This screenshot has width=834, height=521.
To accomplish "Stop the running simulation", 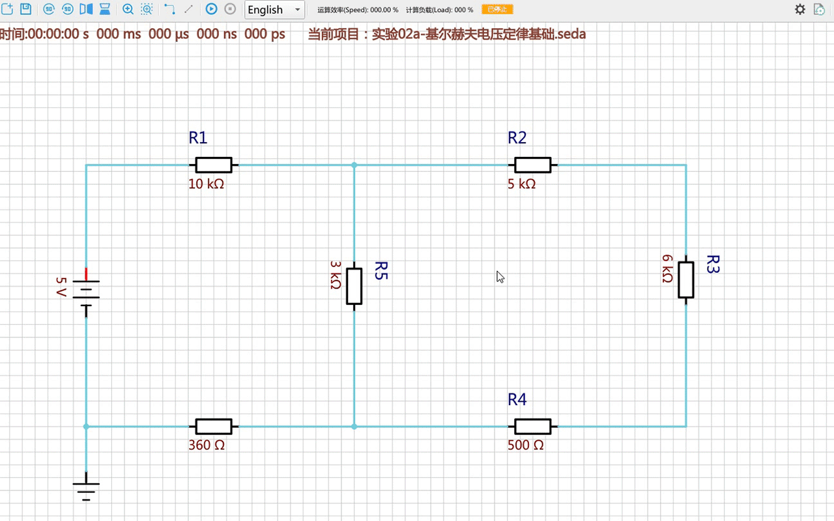I will pyautogui.click(x=230, y=9).
